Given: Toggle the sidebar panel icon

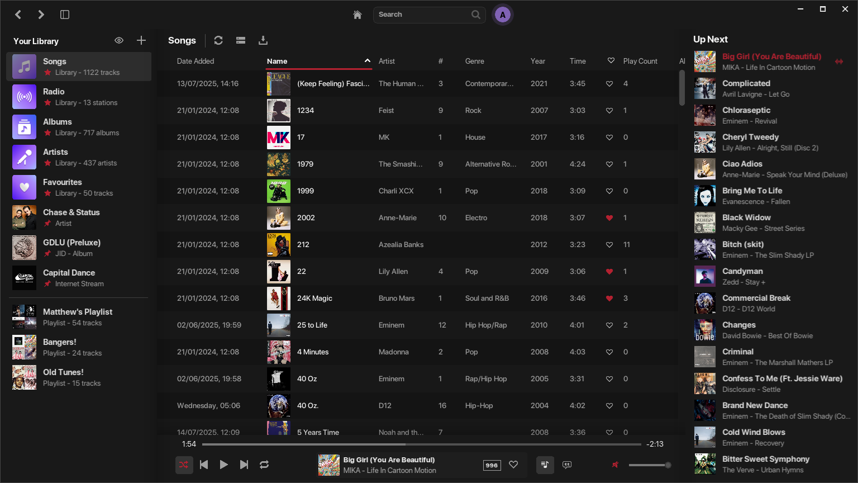Looking at the screenshot, I should tap(65, 15).
